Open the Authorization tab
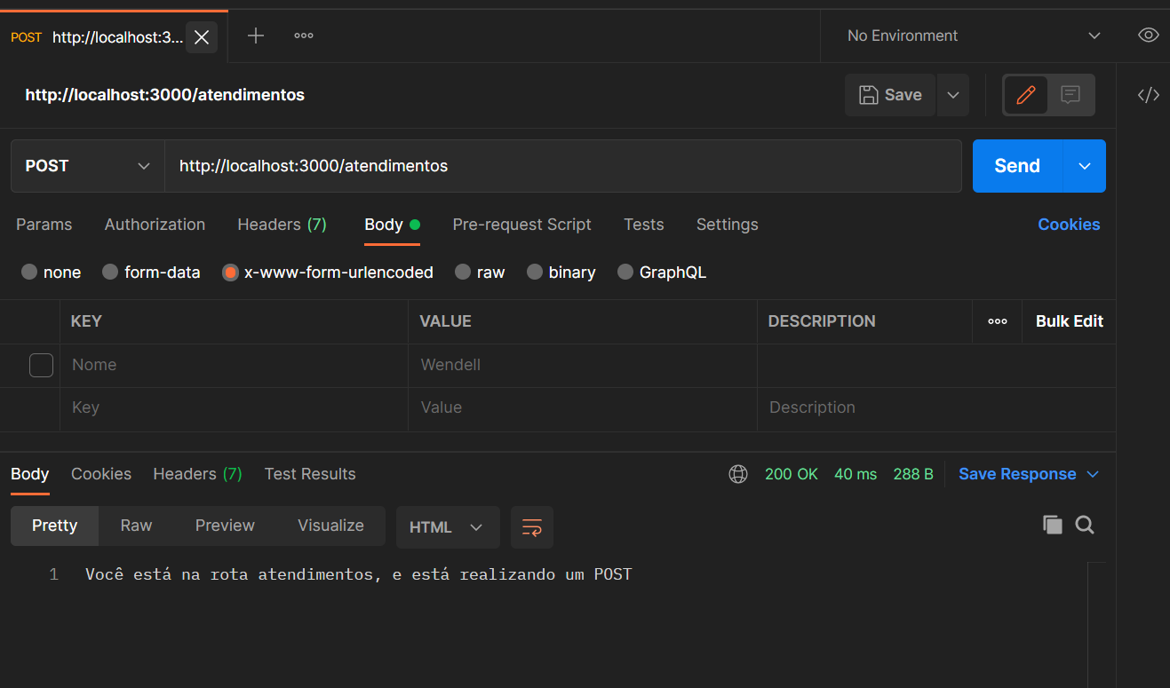1170x688 pixels. [155, 225]
